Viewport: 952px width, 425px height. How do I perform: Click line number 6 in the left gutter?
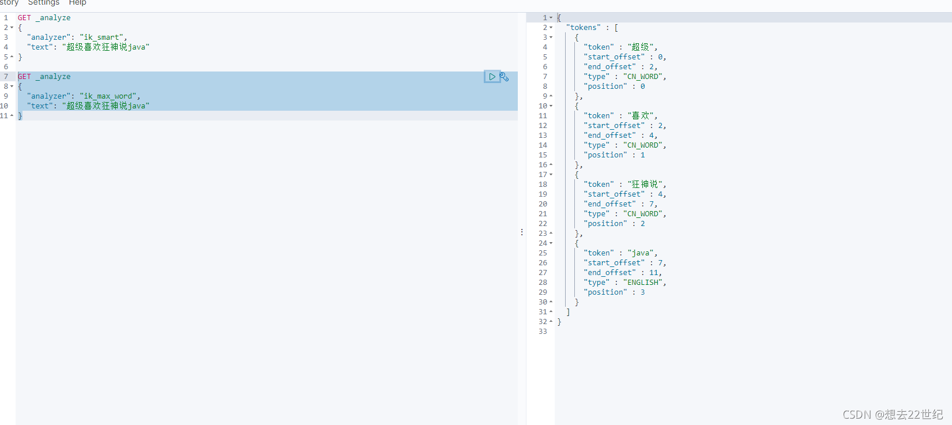6,67
